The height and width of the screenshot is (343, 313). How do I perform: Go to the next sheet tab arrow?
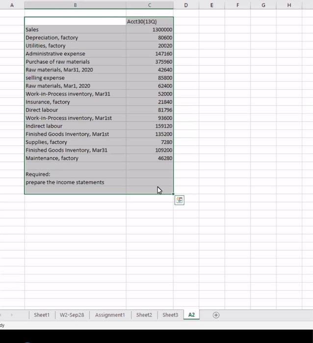pyautogui.click(x=12, y=315)
